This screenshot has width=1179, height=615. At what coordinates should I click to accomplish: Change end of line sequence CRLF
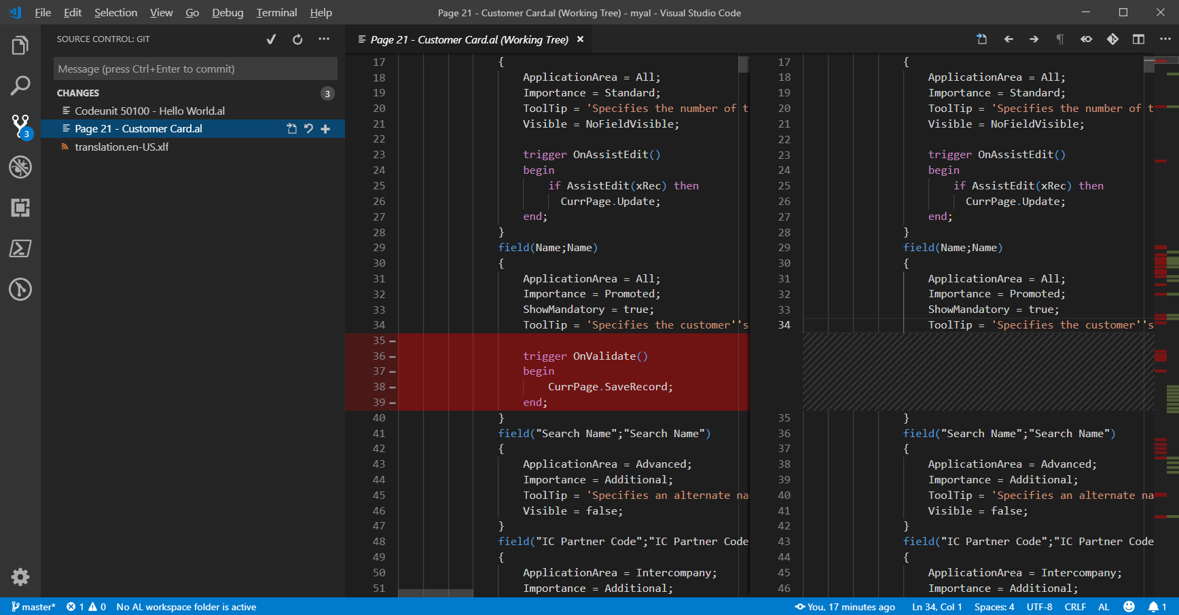[1075, 607]
